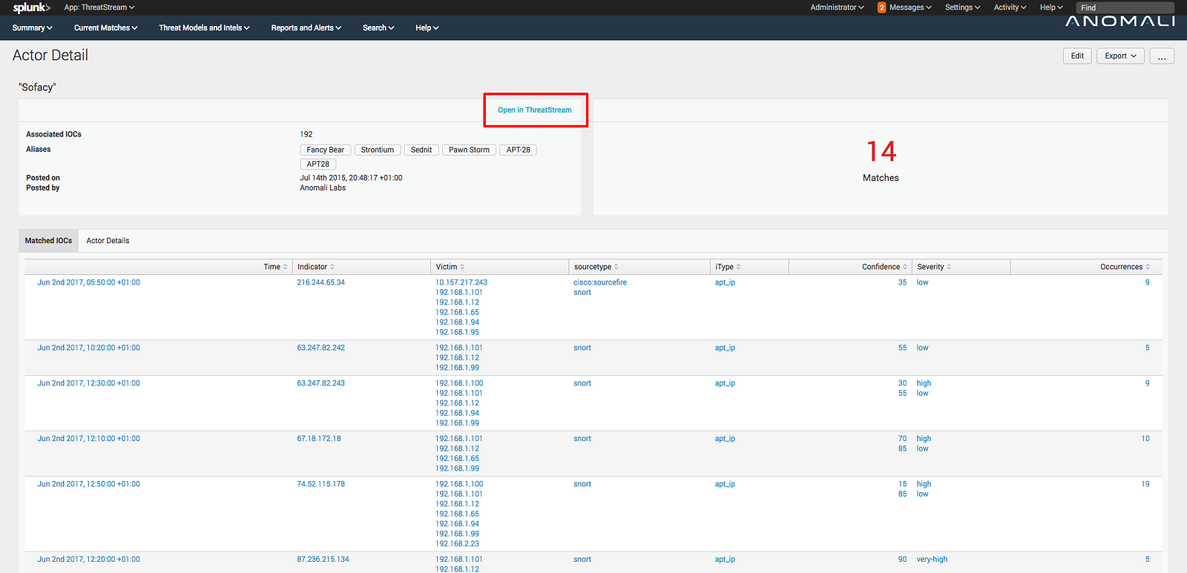This screenshot has width=1187, height=573.
Task: Expand the Administrator menu
Action: tap(837, 7)
